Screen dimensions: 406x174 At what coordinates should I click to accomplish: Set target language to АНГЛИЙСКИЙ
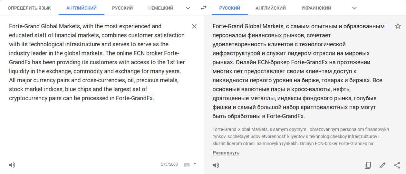pos(271,8)
